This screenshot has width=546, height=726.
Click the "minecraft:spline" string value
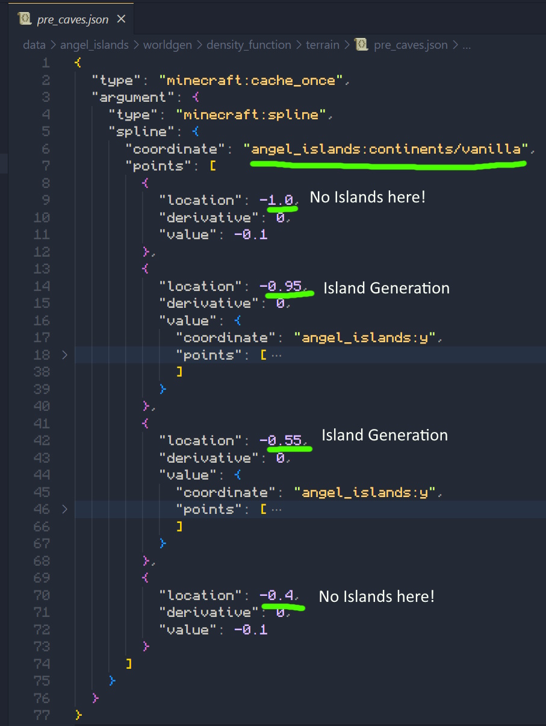pos(251,114)
